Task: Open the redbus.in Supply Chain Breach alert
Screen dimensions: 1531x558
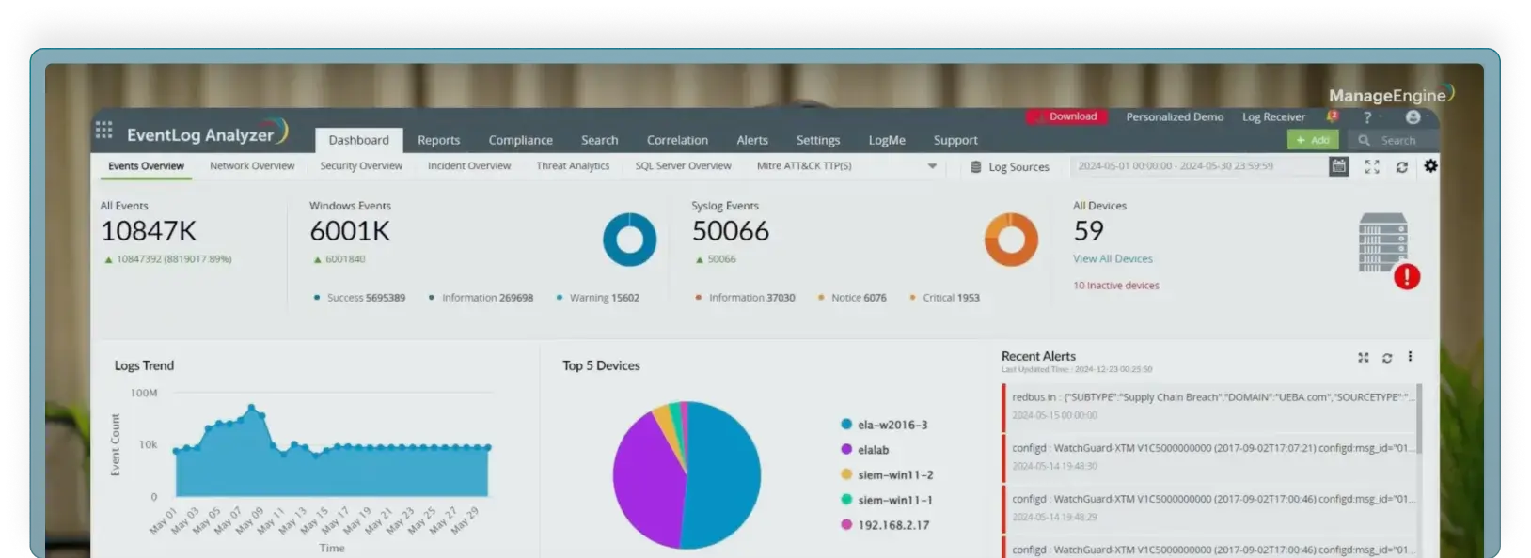Action: coord(1209,406)
